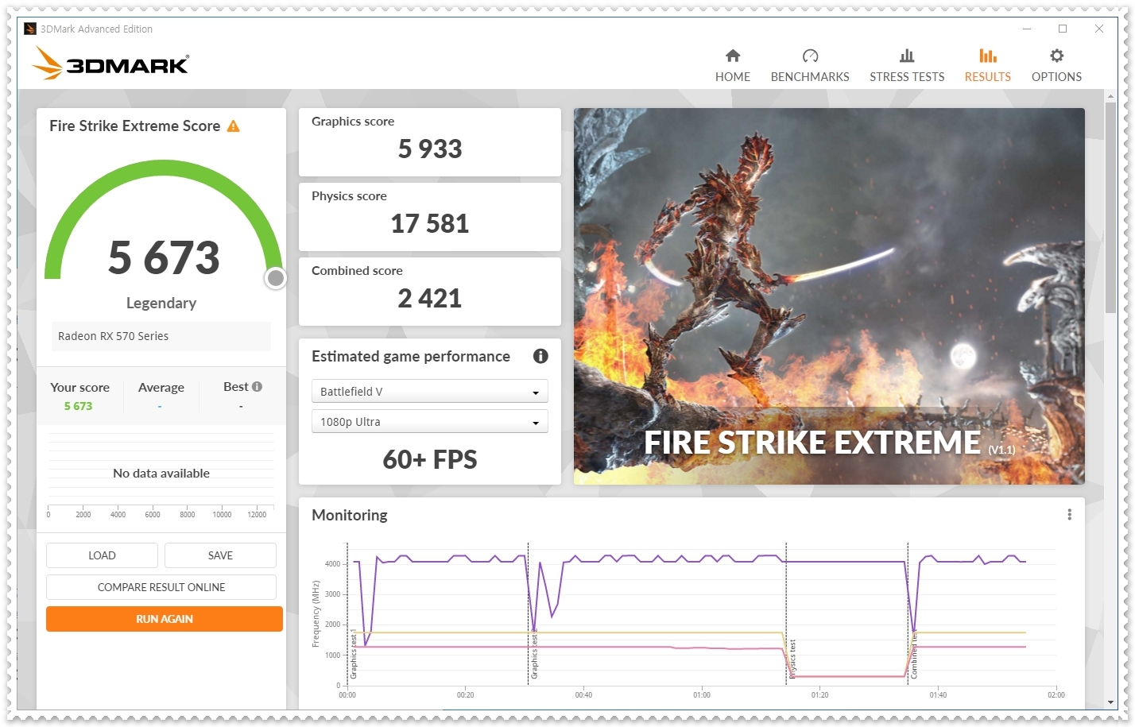
Task: Click the scrollbar up arrow
Action: click(x=1110, y=96)
